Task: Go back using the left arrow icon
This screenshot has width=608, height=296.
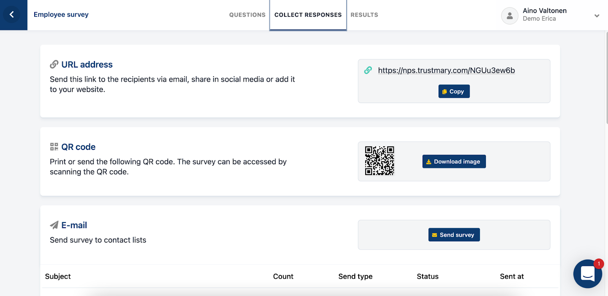Action: [12, 14]
